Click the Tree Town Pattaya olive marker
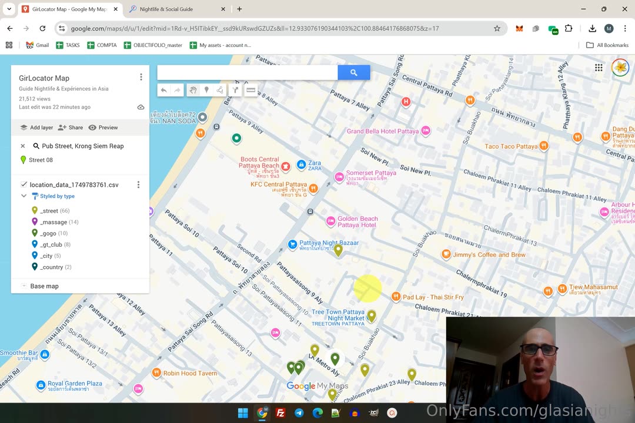 [372, 315]
